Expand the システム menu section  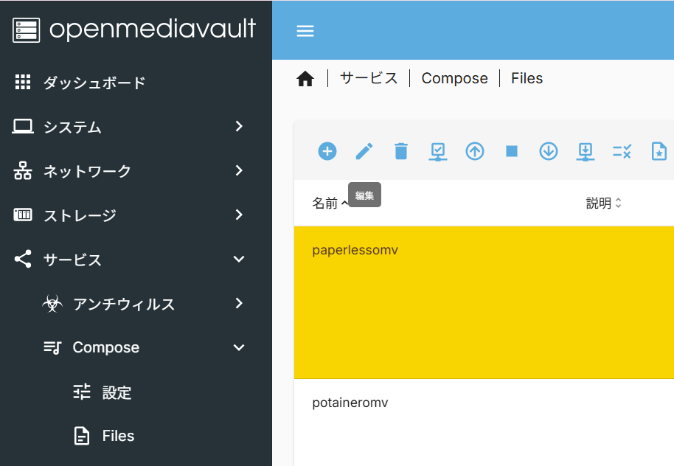[x=136, y=127]
